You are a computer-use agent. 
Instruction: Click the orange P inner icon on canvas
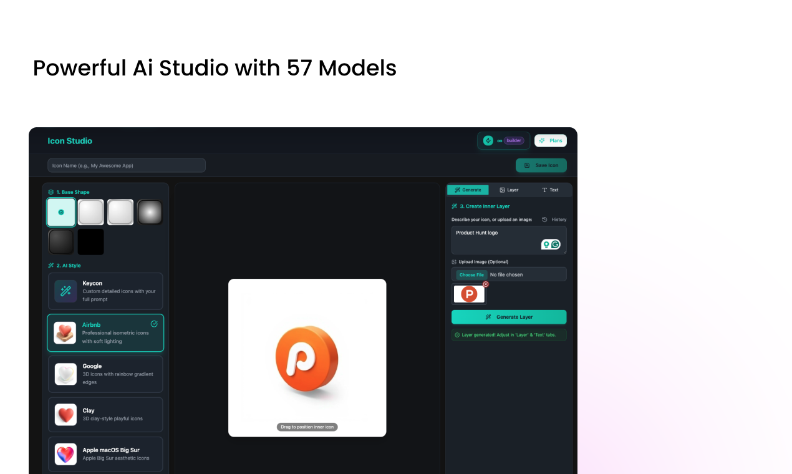(307, 357)
